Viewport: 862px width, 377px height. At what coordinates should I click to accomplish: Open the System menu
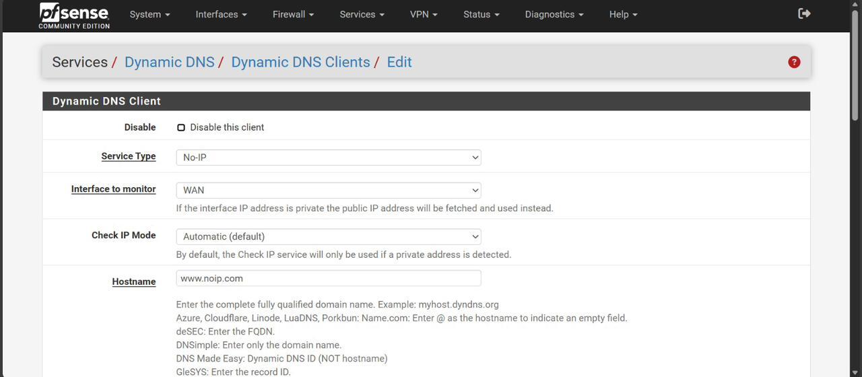pyautogui.click(x=150, y=14)
